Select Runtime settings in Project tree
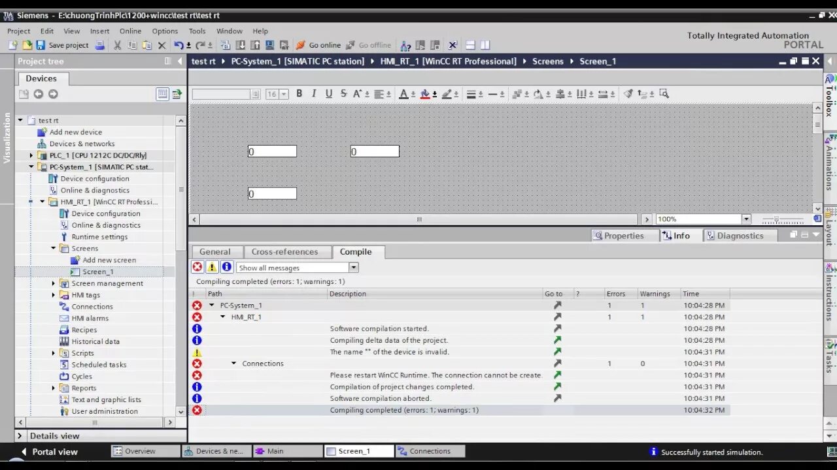837x470 pixels. [x=99, y=237]
